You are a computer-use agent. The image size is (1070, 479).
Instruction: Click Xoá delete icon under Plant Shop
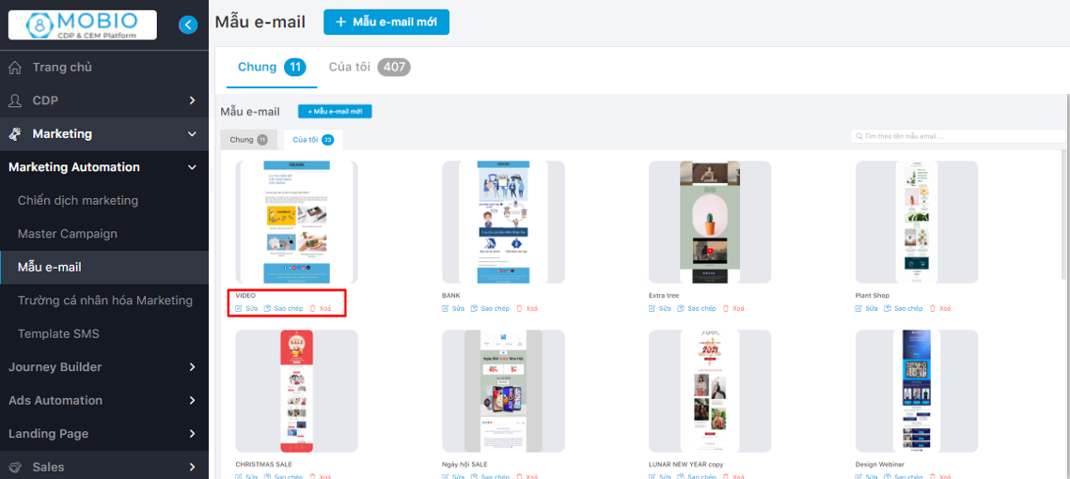932,309
